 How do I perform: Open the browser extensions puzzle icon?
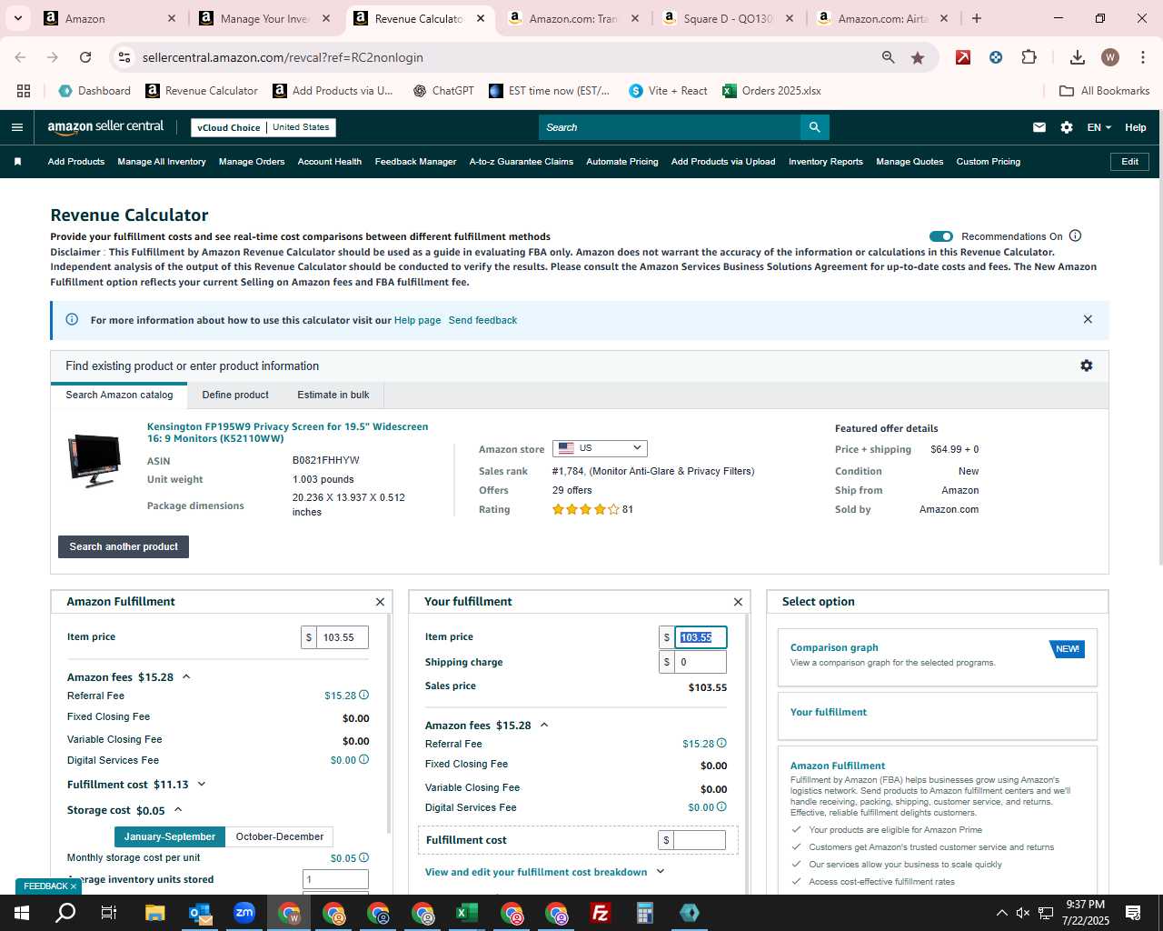click(1029, 57)
